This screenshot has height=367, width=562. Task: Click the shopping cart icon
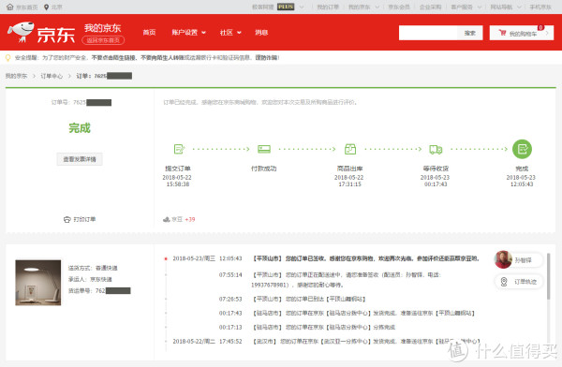tap(502, 33)
